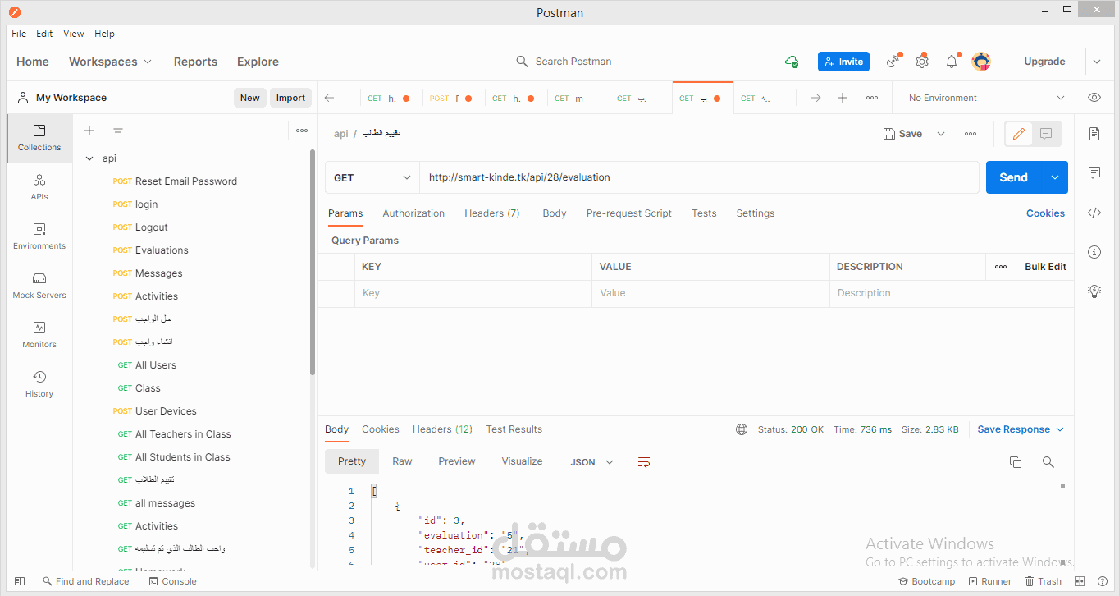This screenshot has height=596, width=1119.
Task: Select the Raw response view
Action: click(402, 461)
